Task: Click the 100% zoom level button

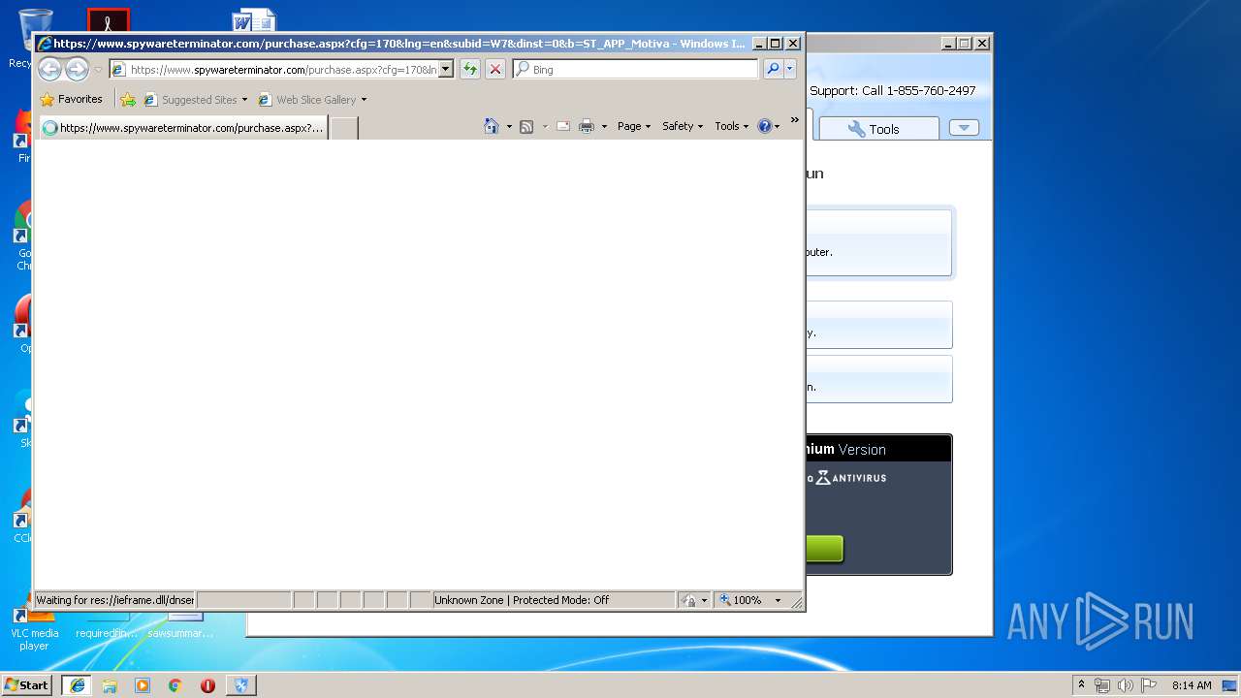Action: (741, 600)
